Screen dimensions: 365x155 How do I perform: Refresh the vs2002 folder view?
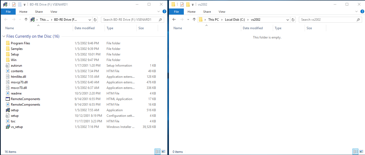[293, 19]
